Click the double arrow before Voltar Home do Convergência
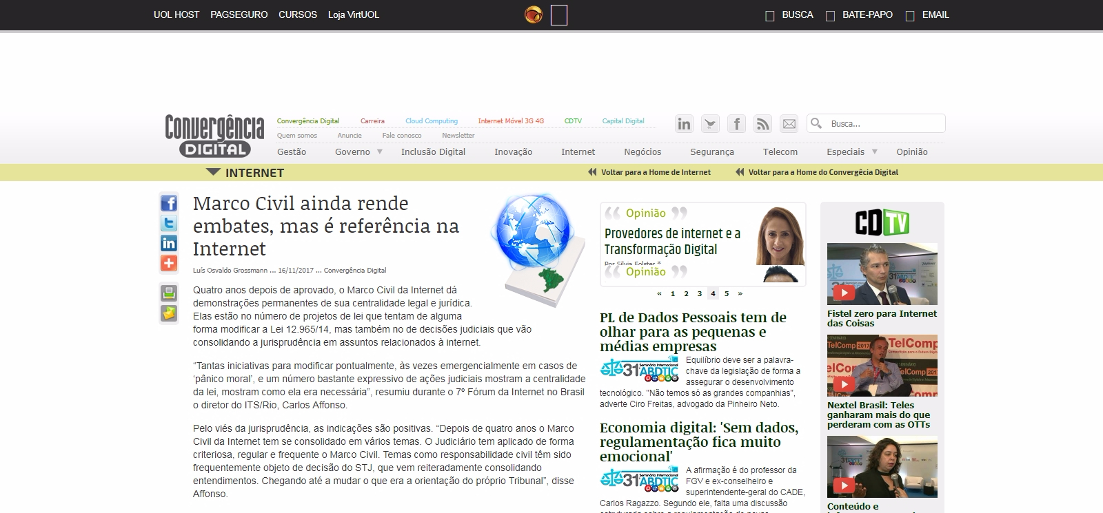Viewport: 1103px width, 513px height. 740,172
